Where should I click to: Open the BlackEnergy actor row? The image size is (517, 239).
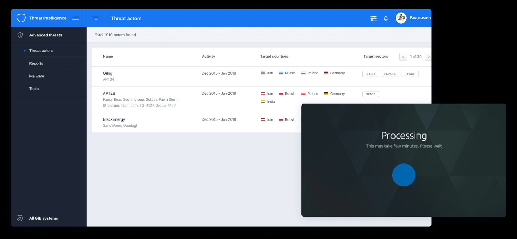click(x=196, y=123)
